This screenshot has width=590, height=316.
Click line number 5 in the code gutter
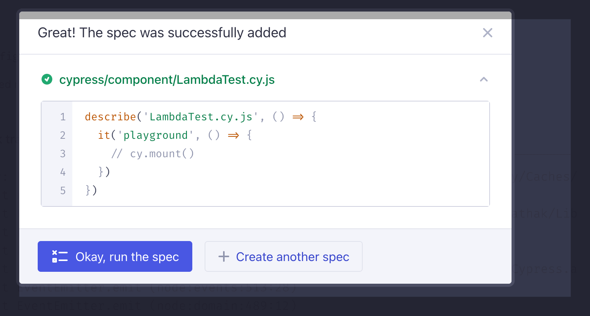coord(63,190)
